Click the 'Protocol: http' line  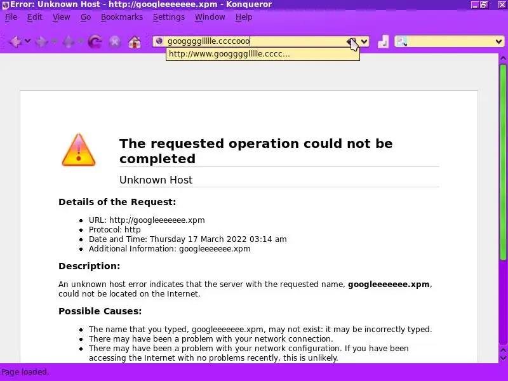(x=115, y=230)
